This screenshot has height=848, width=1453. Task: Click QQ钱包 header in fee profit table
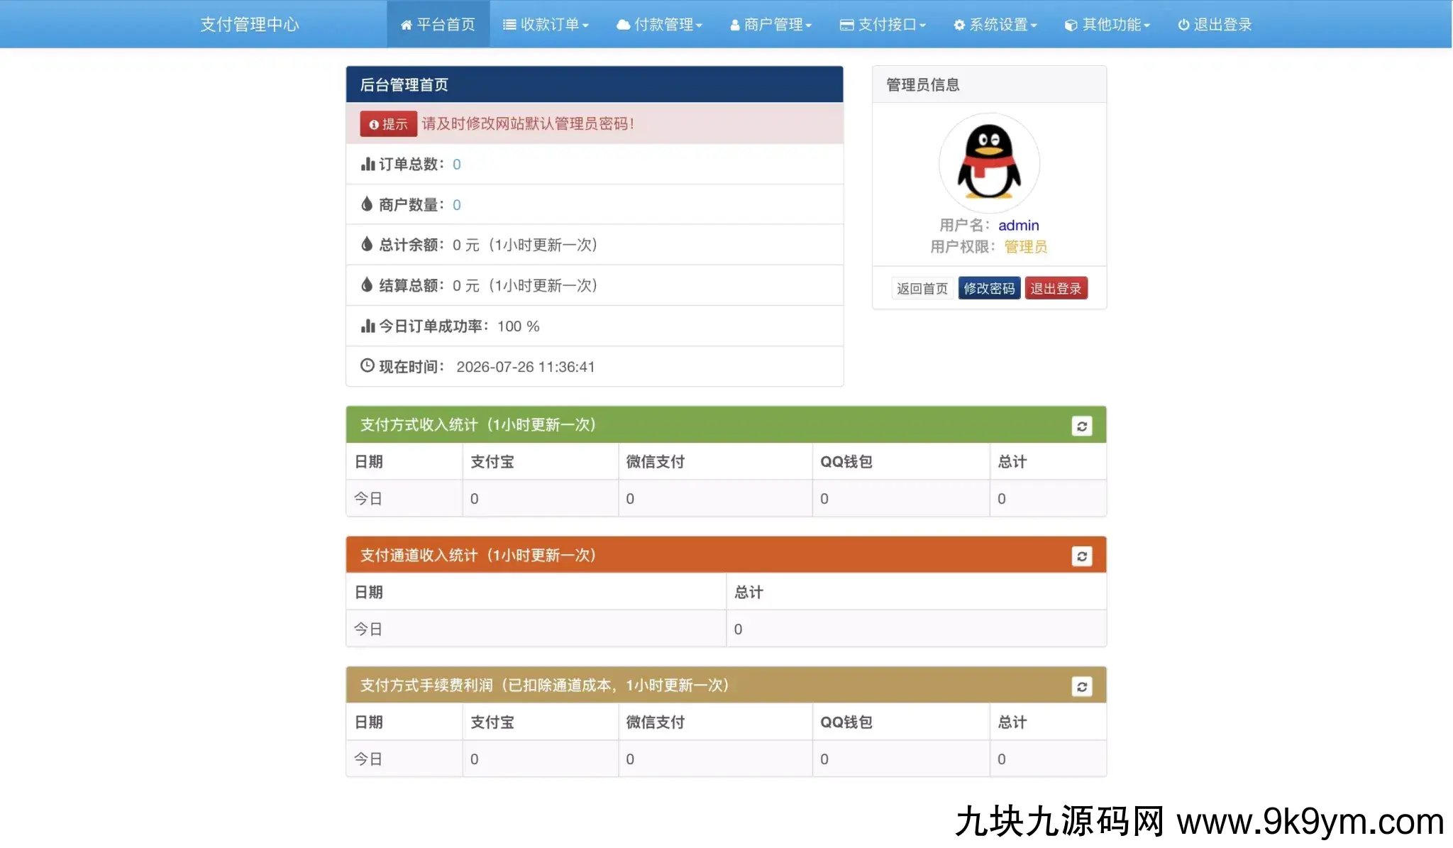point(846,722)
